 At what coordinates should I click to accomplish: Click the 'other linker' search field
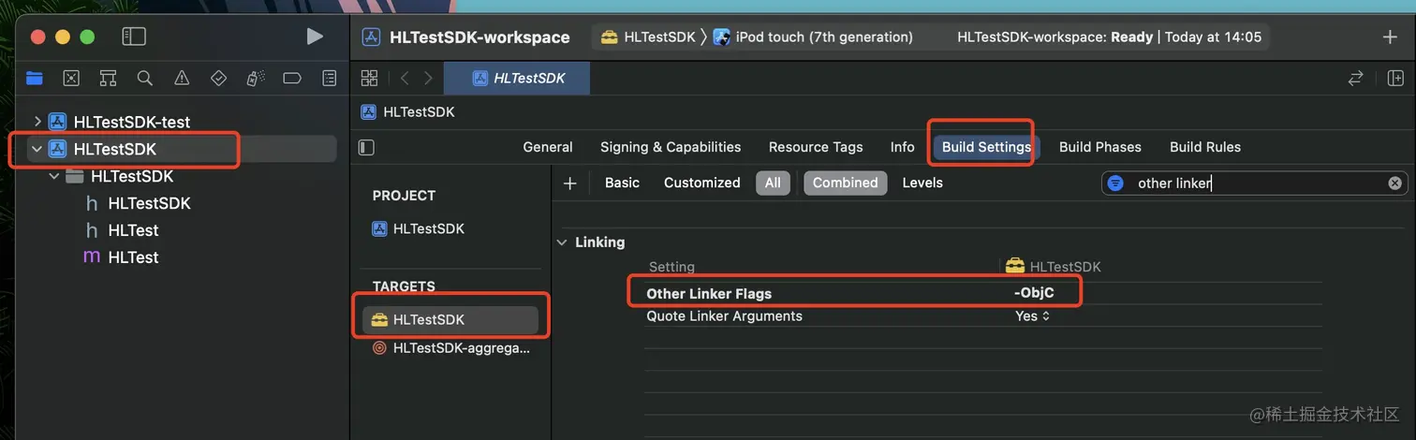[x=1255, y=183]
